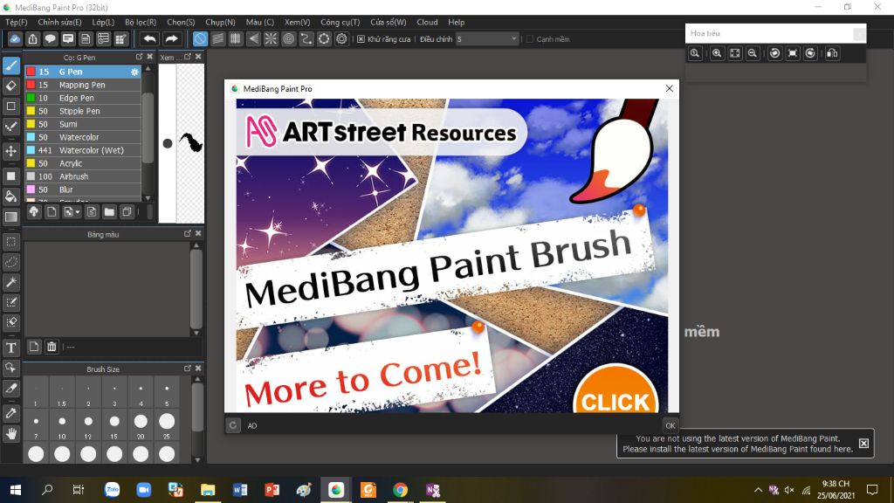Open snap settings gear icon

click(x=341, y=38)
